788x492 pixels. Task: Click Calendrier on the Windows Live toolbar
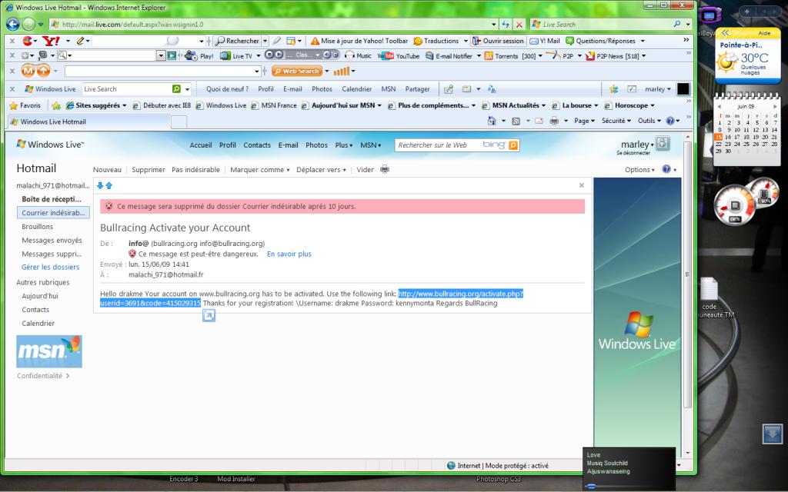point(357,89)
